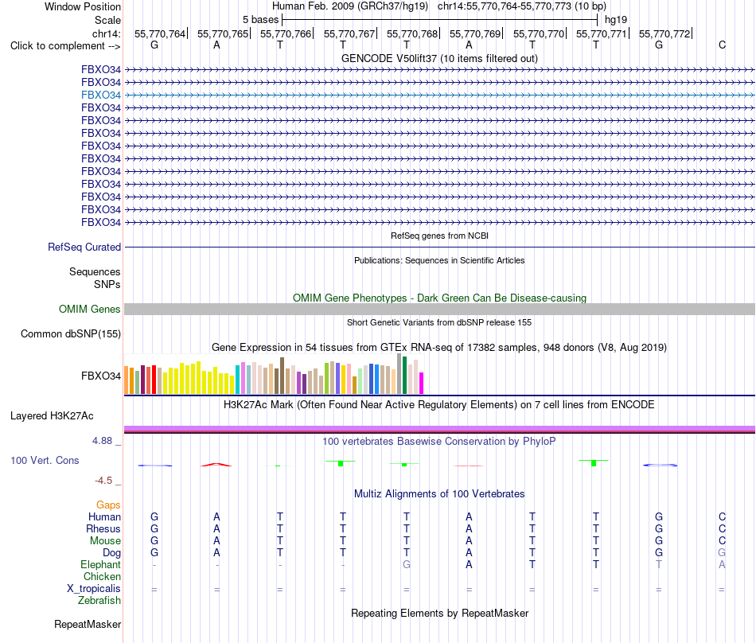Click the Mouse row label
Screen dimensions: 756x643
click(105, 541)
